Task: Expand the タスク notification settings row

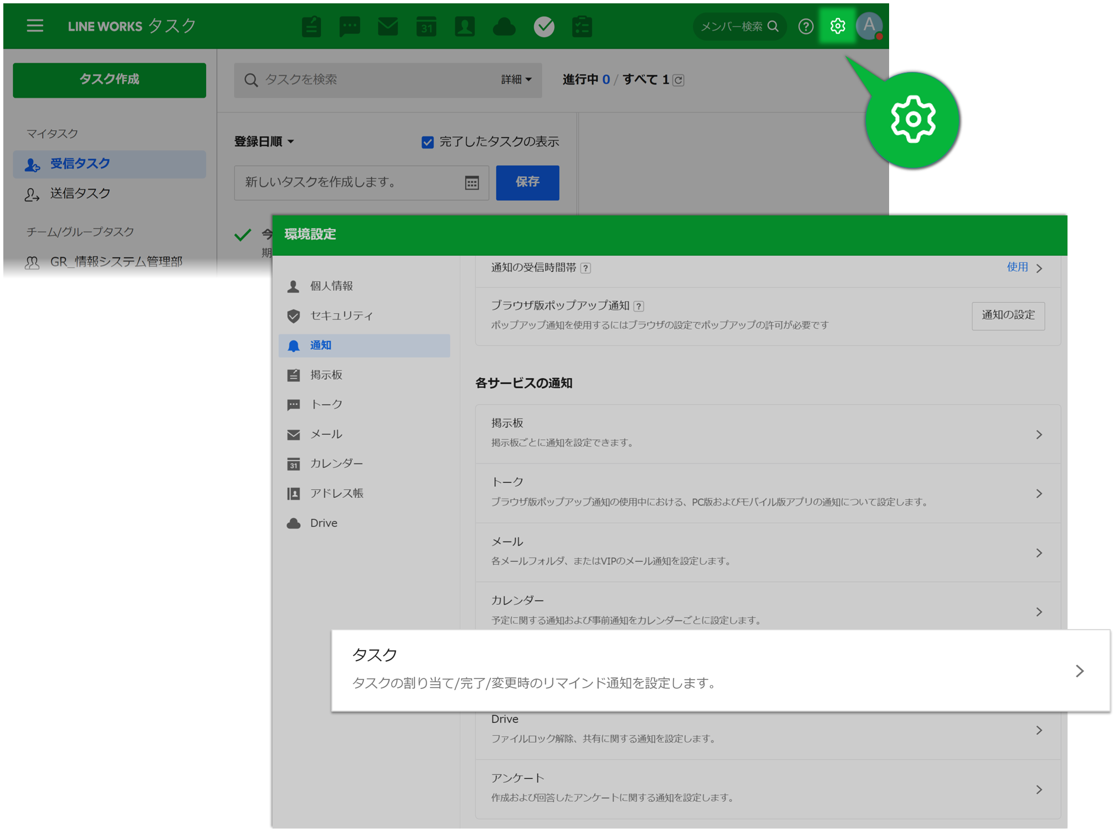Action: coord(720,671)
